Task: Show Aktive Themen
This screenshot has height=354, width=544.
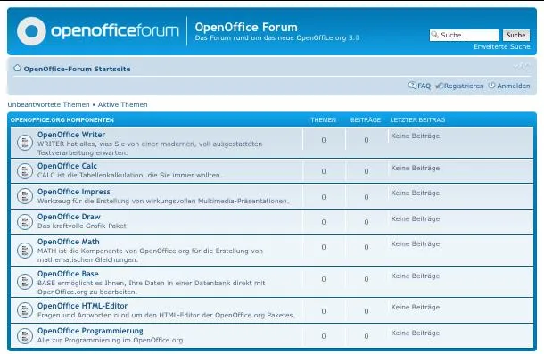Action: click(x=122, y=105)
